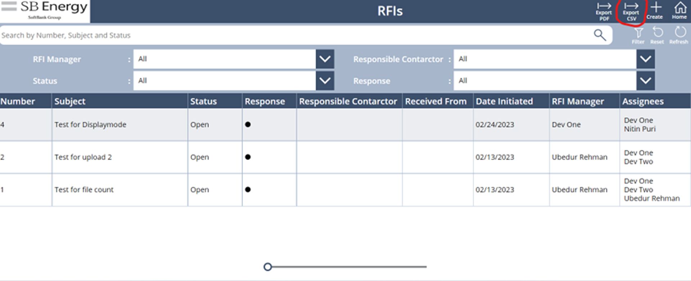Go to Home via house icon
Viewport: 691px width, 281px height.
tap(679, 10)
